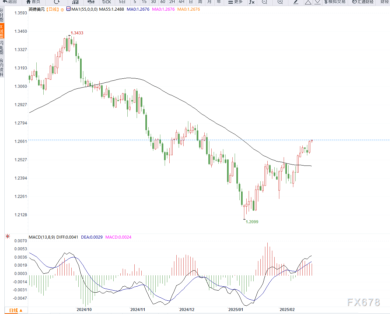Open 合约资料 side tab
Screen dimensions: 390x314
[x=2, y=67]
